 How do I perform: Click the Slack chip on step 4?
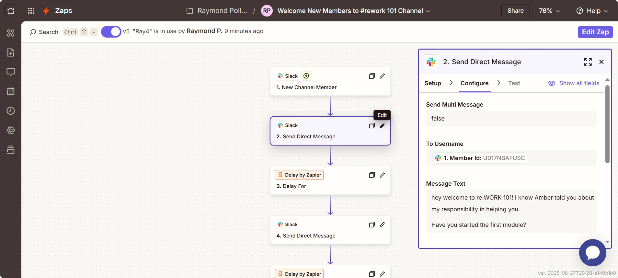point(288,224)
